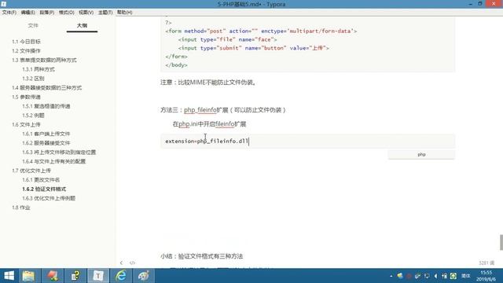Open 1.4 服务器接受数据的三种方式 heading
503x283 pixels.
[x=47, y=87]
